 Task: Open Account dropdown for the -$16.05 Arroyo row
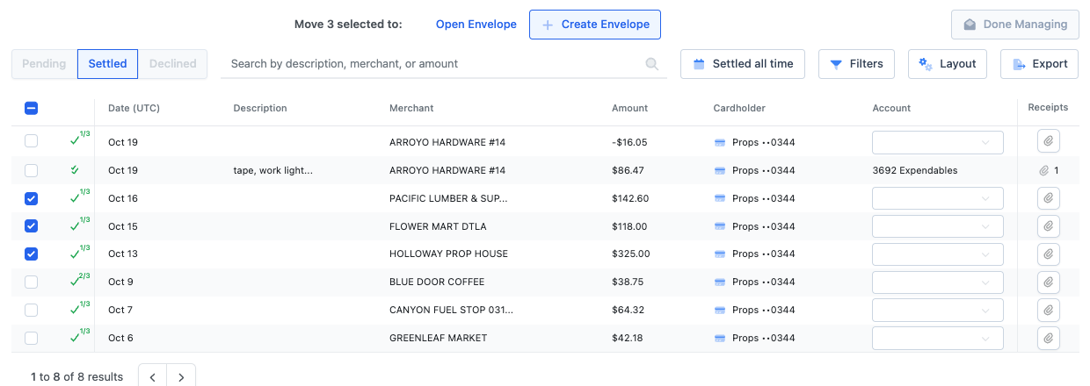937,142
